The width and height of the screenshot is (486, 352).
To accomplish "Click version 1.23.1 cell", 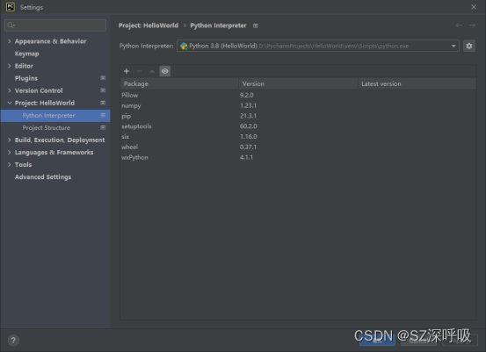I will click(x=248, y=105).
